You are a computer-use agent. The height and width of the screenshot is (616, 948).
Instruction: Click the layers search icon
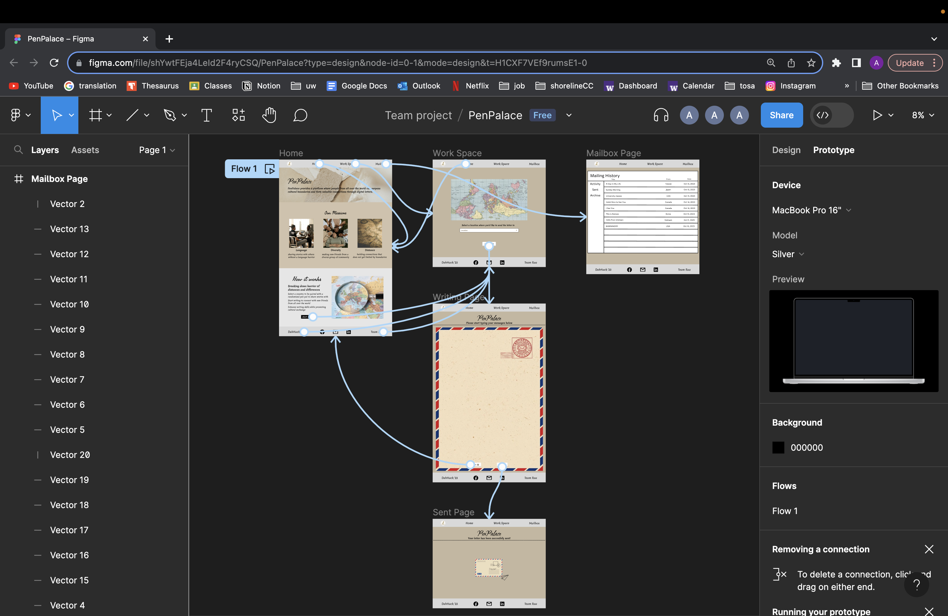[x=18, y=150]
